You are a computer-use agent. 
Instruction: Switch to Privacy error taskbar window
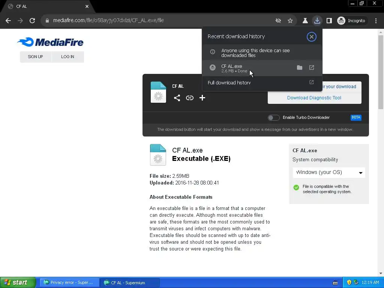(69, 283)
